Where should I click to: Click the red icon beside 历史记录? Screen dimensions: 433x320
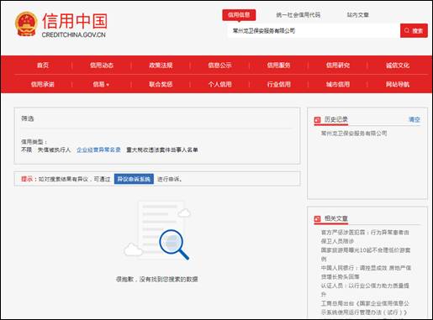tap(317, 120)
